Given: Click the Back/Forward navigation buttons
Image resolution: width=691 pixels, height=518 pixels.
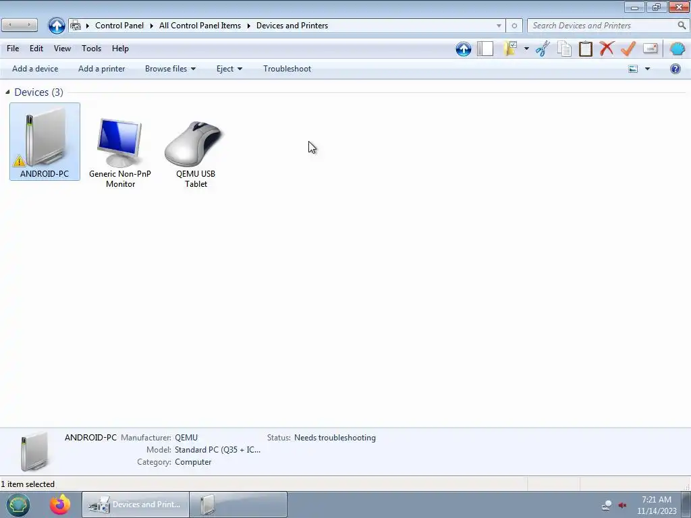Looking at the screenshot, I should click(20, 25).
